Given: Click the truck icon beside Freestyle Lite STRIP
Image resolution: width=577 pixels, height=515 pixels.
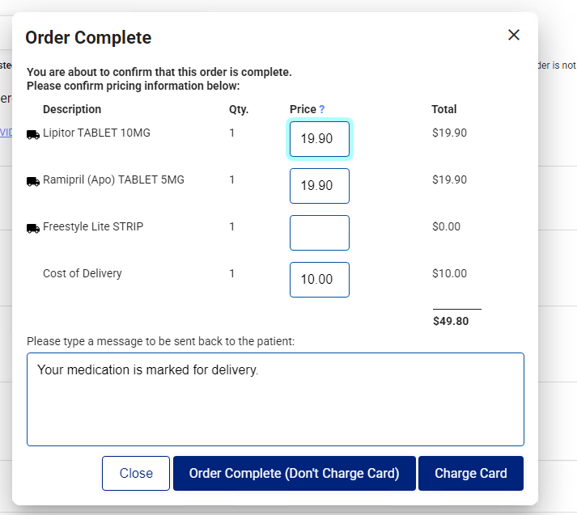Looking at the screenshot, I should [33, 228].
